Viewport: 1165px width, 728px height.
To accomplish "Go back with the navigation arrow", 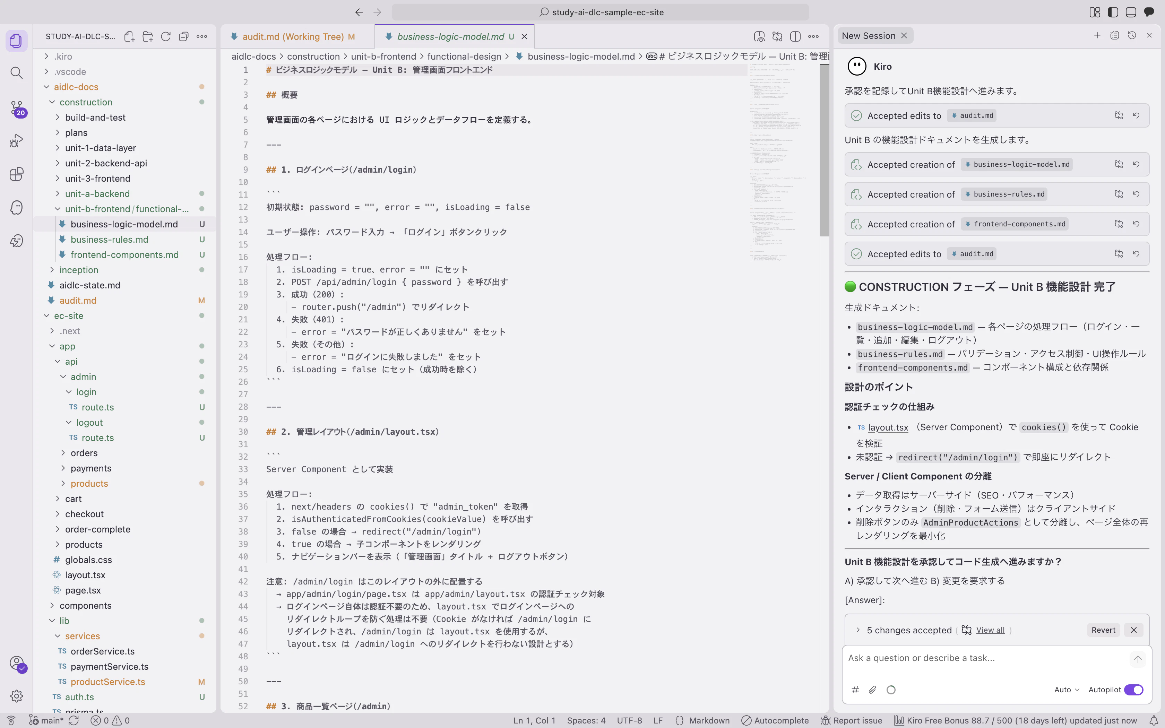I will [359, 12].
